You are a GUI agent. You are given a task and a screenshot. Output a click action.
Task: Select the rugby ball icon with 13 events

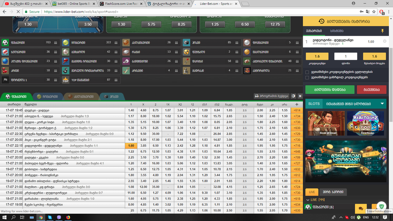tap(126, 52)
